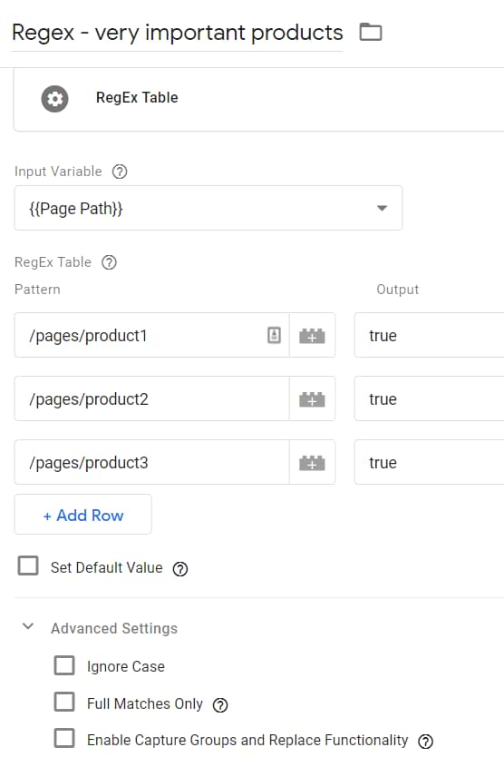
Task: Open help icon next to Input Variable
Action: pos(120,172)
